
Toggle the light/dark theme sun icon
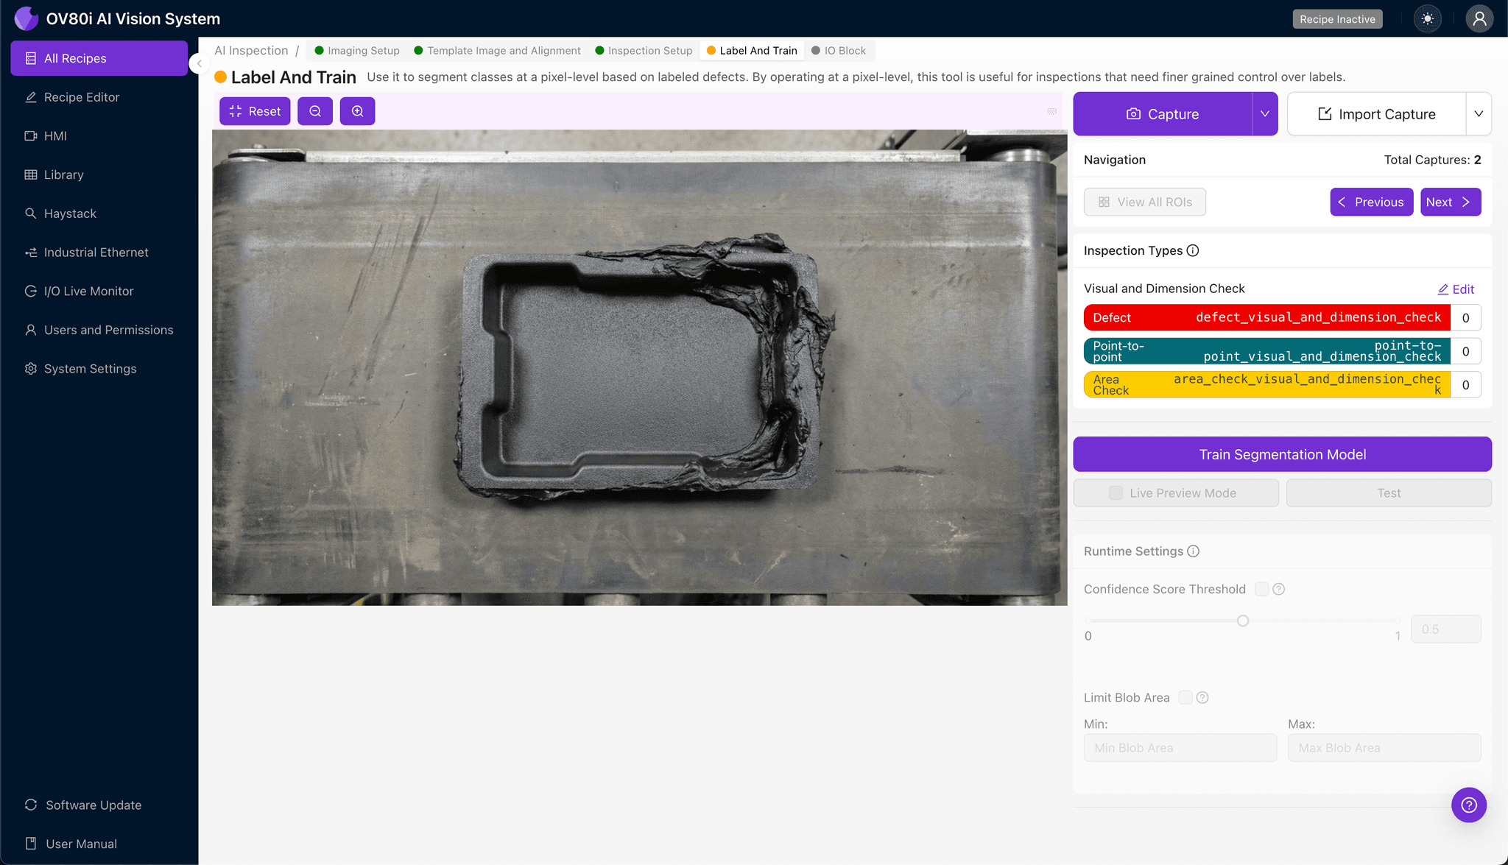click(1428, 19)
